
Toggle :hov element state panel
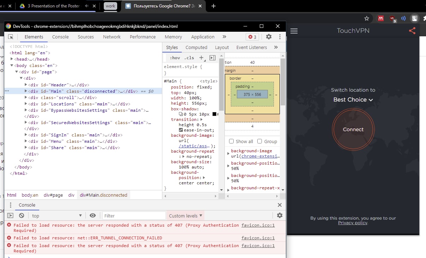pos(175,58)
